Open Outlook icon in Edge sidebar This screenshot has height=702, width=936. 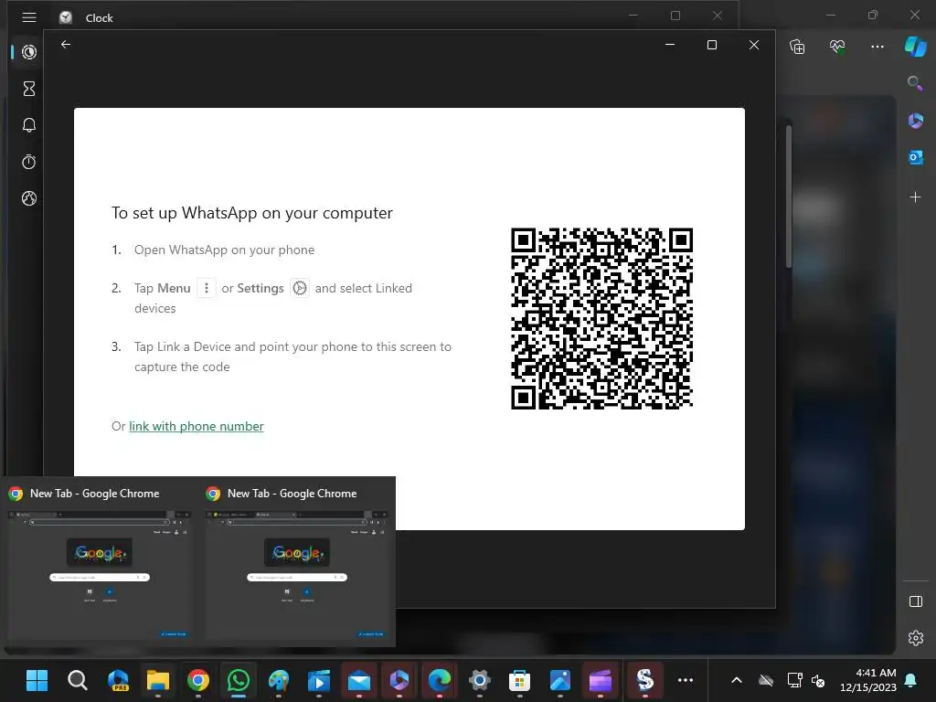tap(915, 157)
